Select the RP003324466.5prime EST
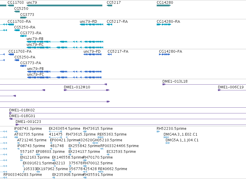The width and height of the screenshot is (246, 179). tap(102, 149)
